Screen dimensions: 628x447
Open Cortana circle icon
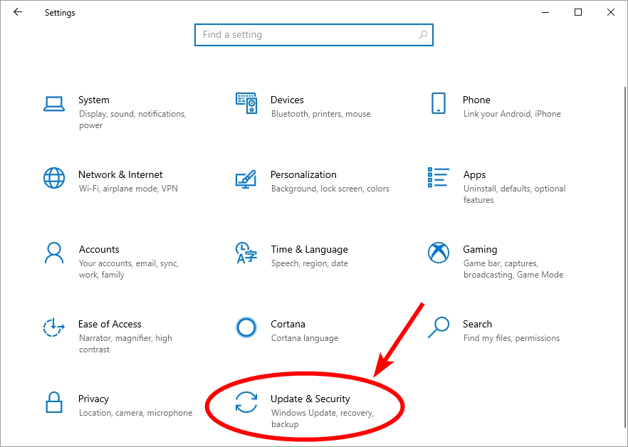[x=246, y=327]
